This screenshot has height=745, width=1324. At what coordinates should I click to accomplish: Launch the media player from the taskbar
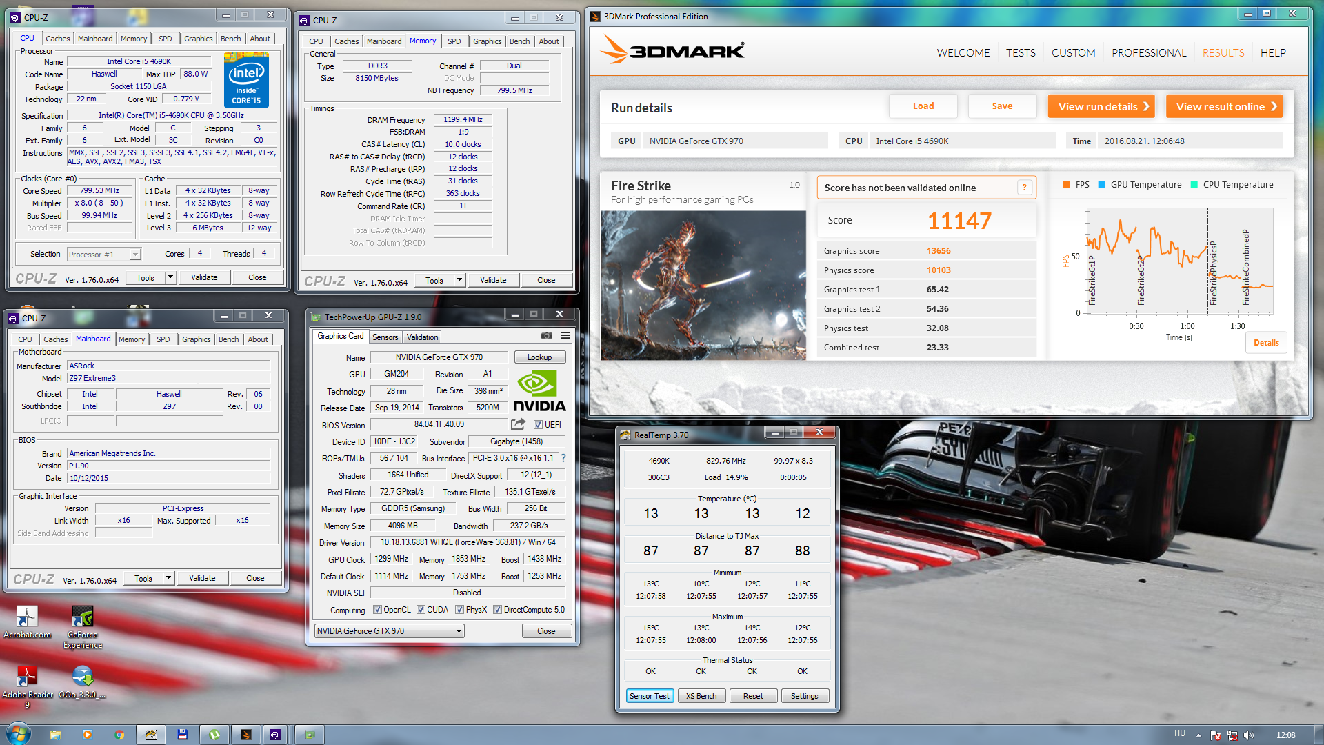click(88, 735)
